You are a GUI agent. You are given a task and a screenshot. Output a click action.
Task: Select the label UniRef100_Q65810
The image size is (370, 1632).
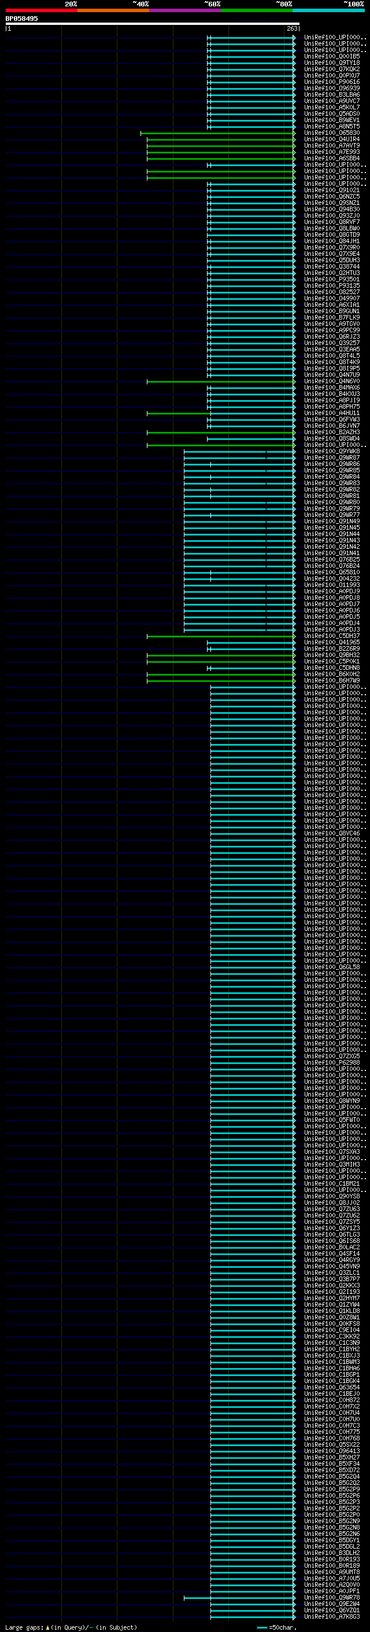click(x=331, y=572)
